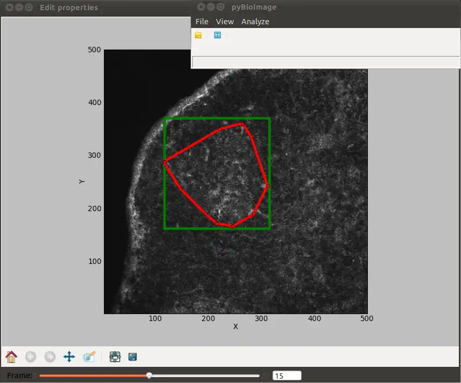Click the Forward arrow toolbar icon
Screen dimensions: 461x383
[x=50, y=357]
